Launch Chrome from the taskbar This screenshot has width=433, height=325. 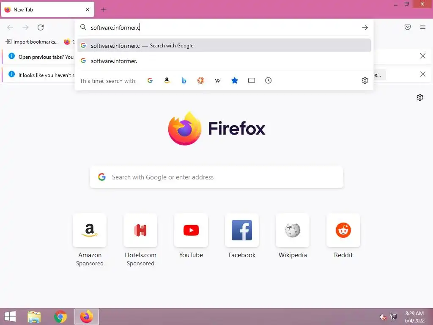point(60,317)
